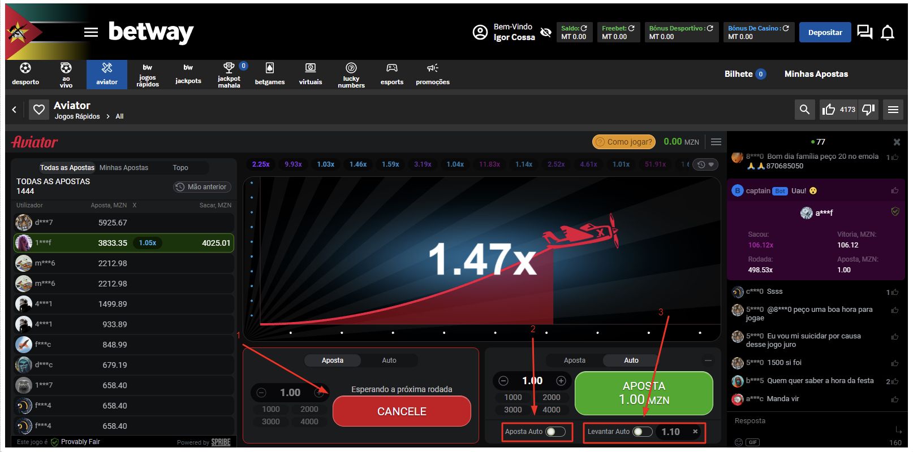Choose 3000 quick amount in right panel

point(513,410)
